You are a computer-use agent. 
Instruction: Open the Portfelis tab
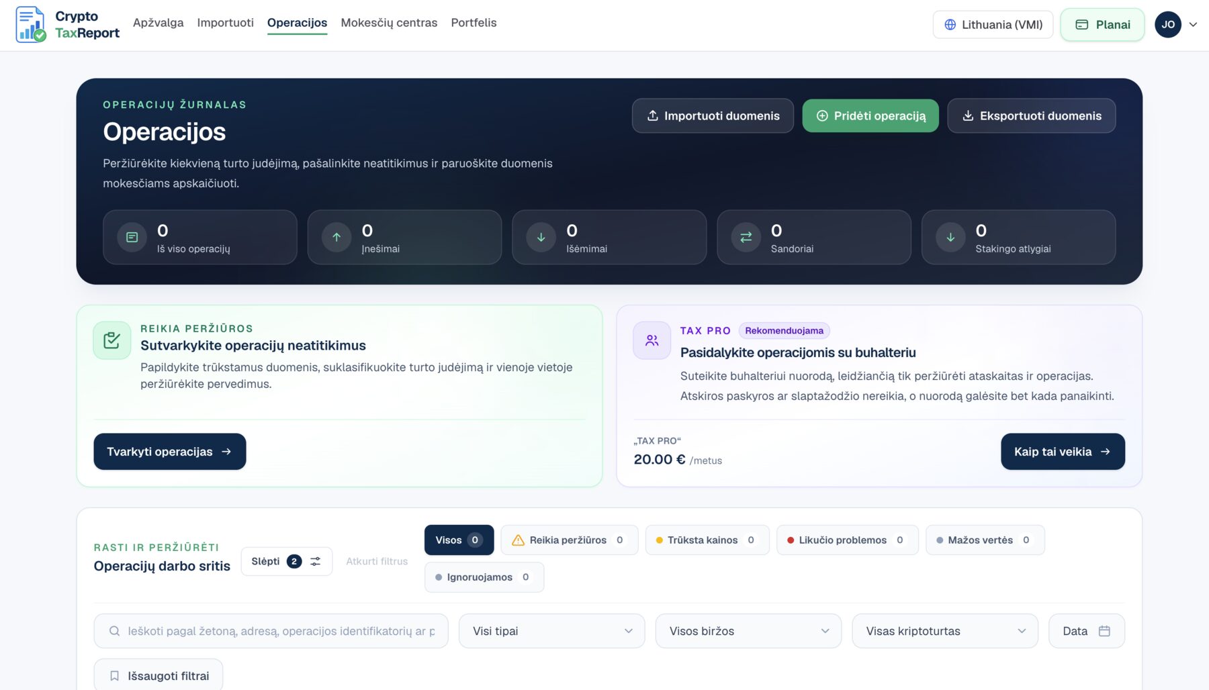coord(474,23)
